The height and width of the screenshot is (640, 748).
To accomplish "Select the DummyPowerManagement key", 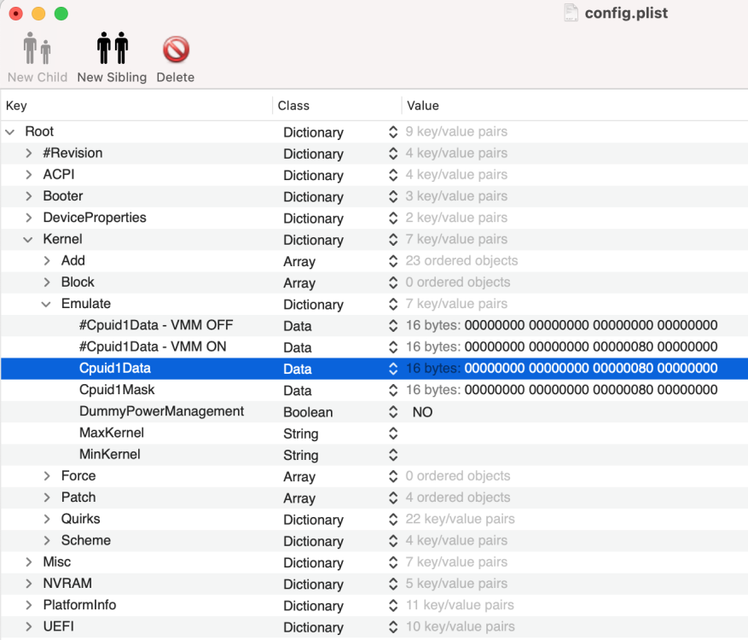I will coord(162,411).
